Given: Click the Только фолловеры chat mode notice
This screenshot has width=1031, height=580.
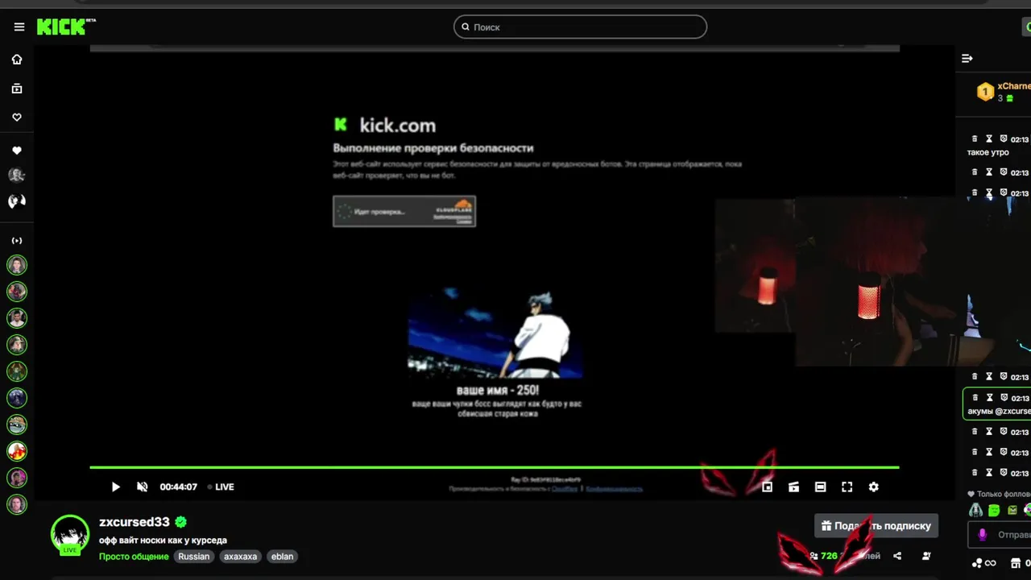Looking at the screenshot, I should point(1000,494).
